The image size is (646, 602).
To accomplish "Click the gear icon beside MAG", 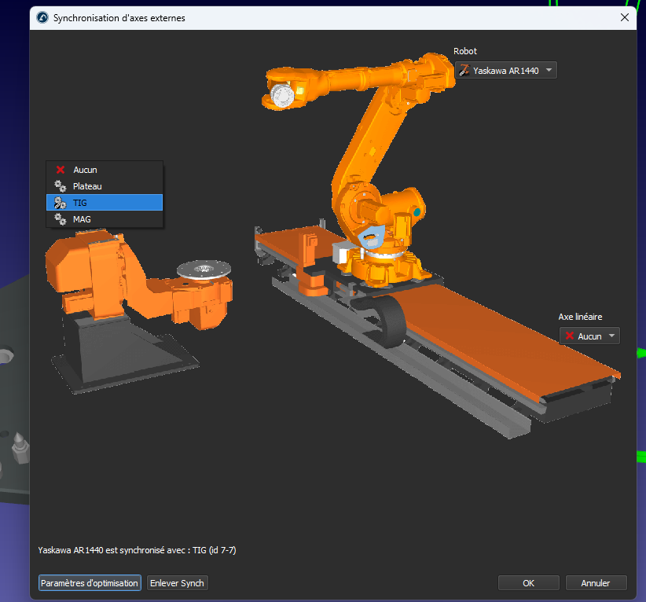I will click(x=60, y=219).
